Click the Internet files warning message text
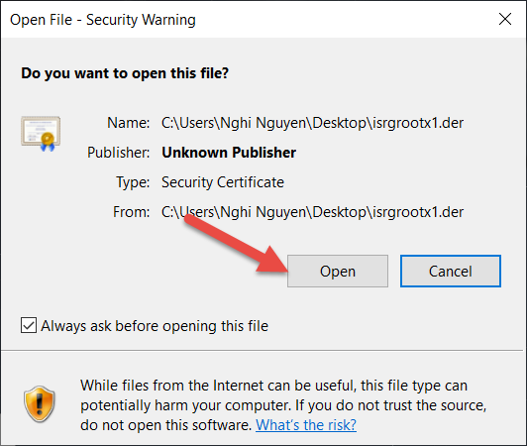The image size is (527, 446). [283, 405]
